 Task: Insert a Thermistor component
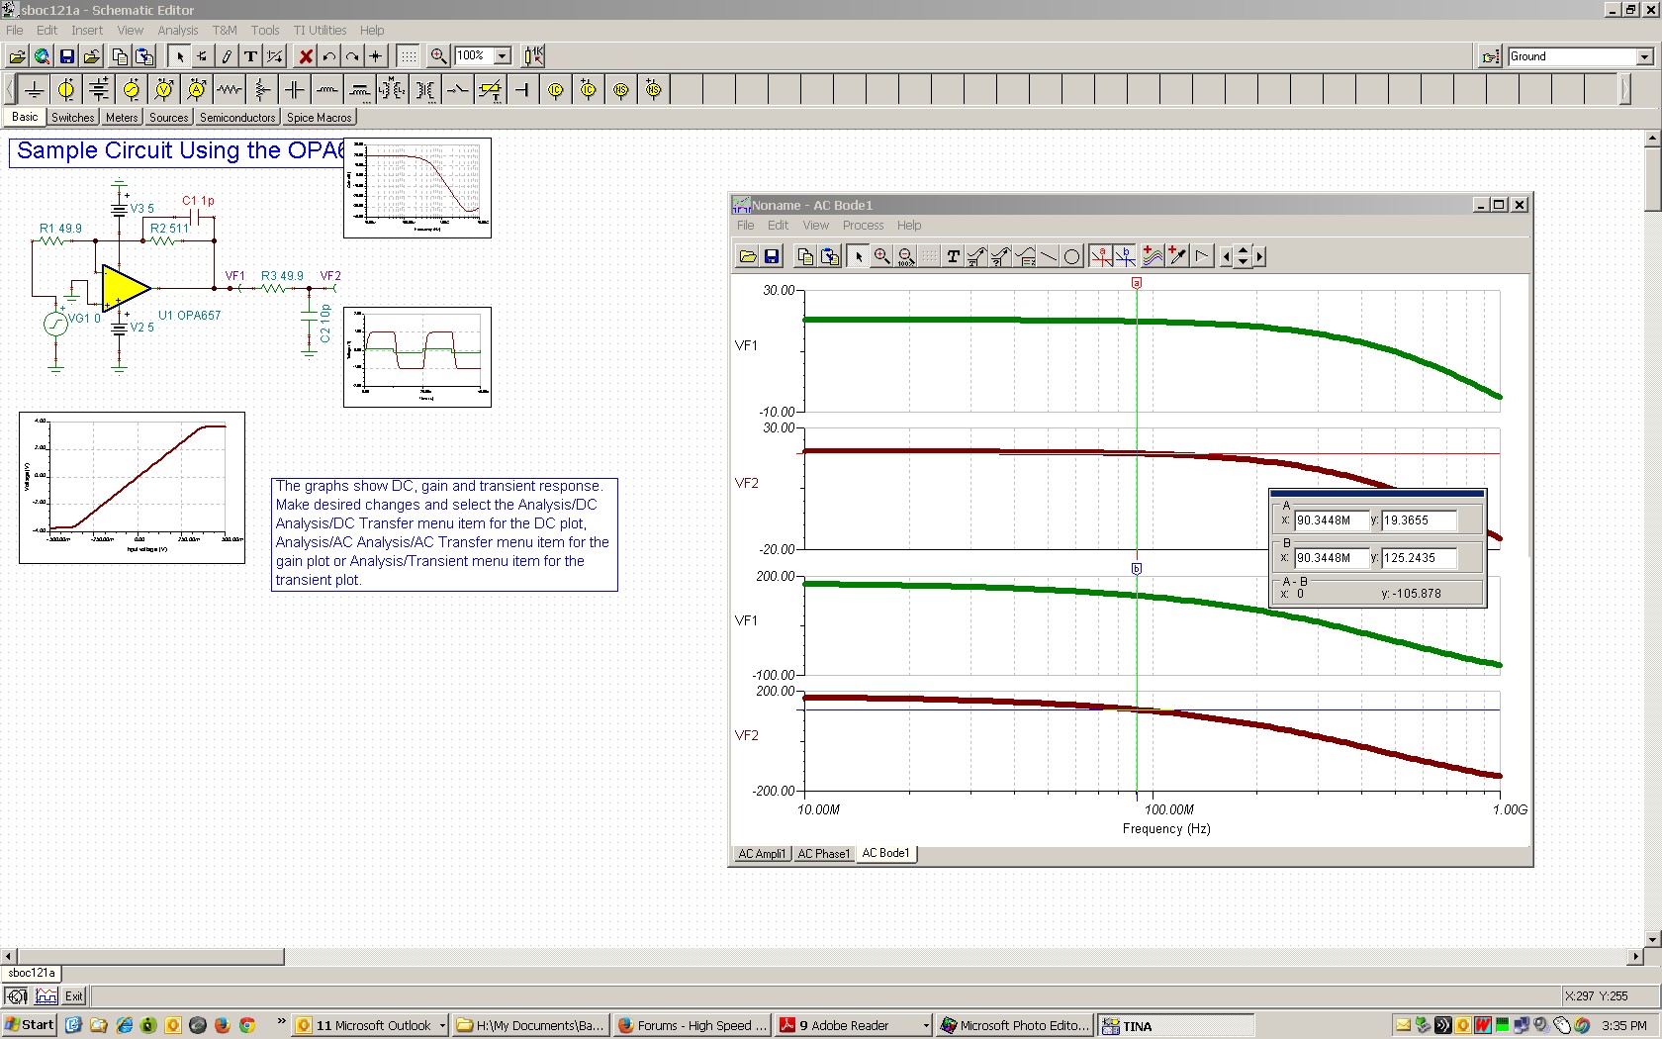pyautogui.click(x=491, y=90)
